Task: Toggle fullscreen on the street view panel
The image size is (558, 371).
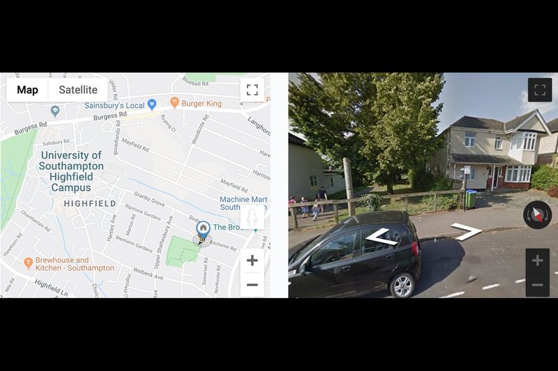Action: coord(540,90)
